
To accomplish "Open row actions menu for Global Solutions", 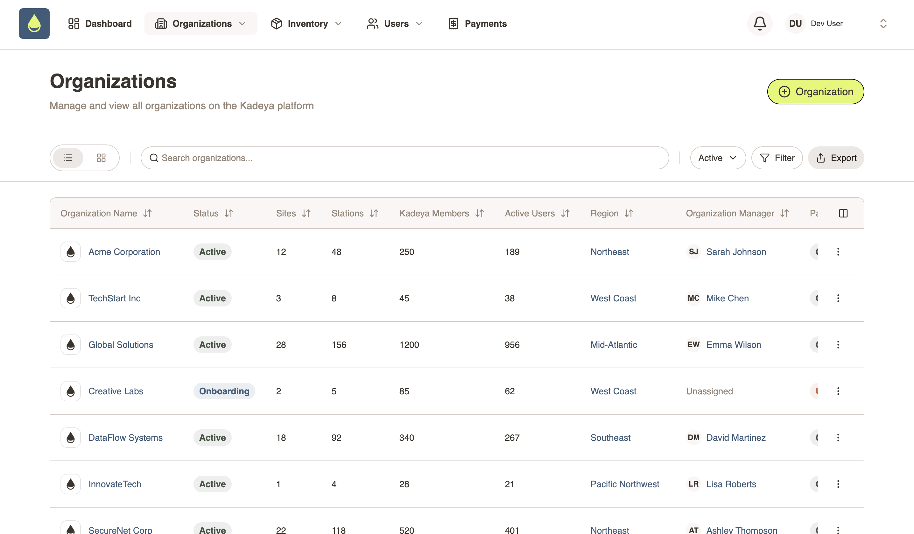I will tap(838, 345).
